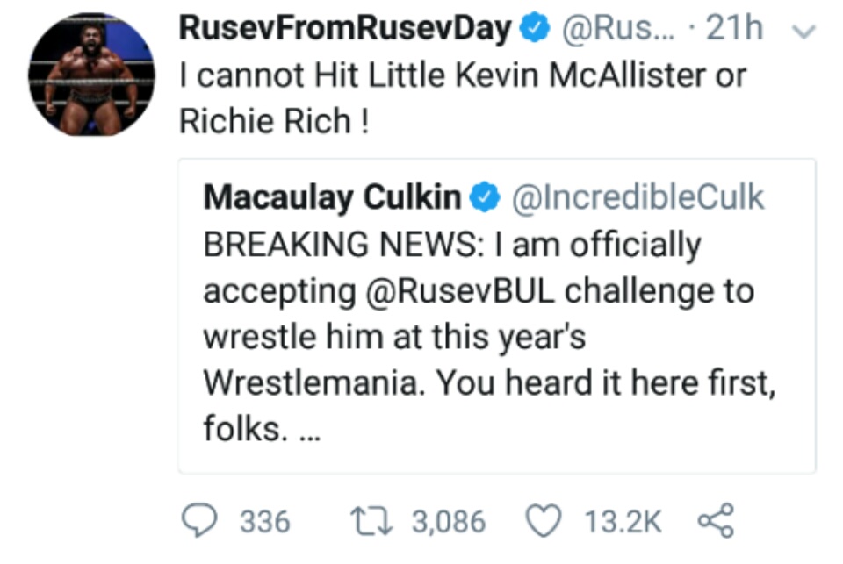Click the 3,086 retweets count
The height and width of the screenshot is (564, 843).
tap(448, 522)
